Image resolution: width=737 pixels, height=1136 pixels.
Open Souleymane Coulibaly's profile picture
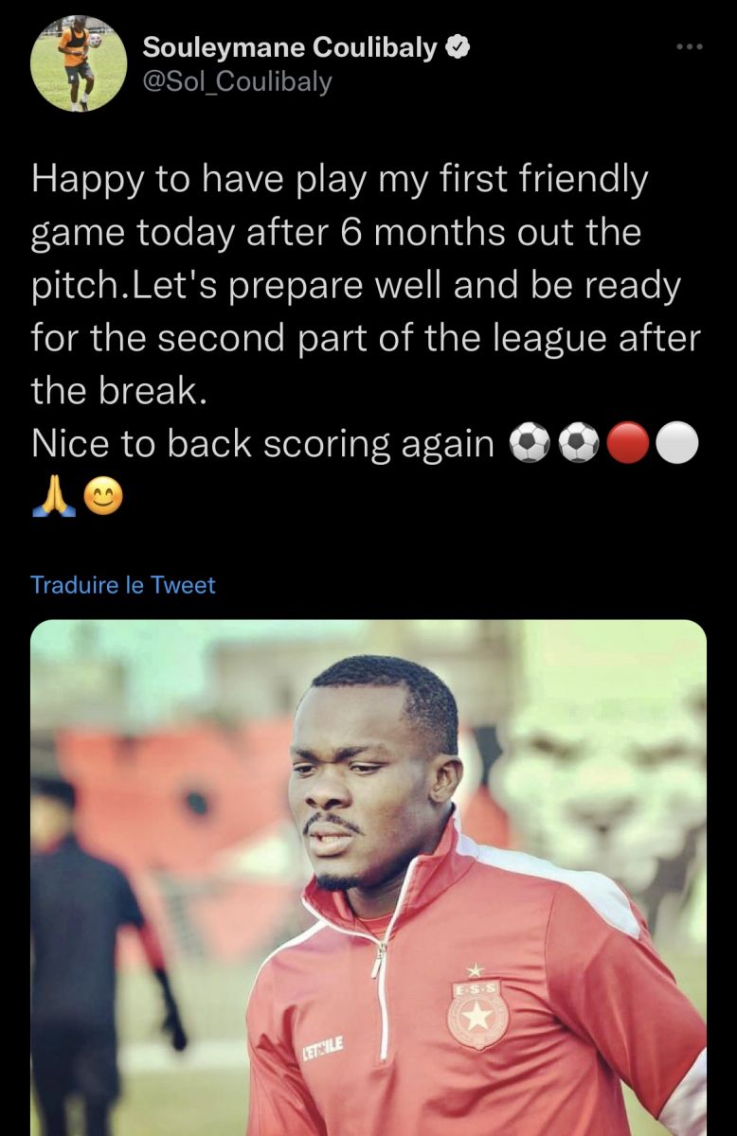coord(79,63)
